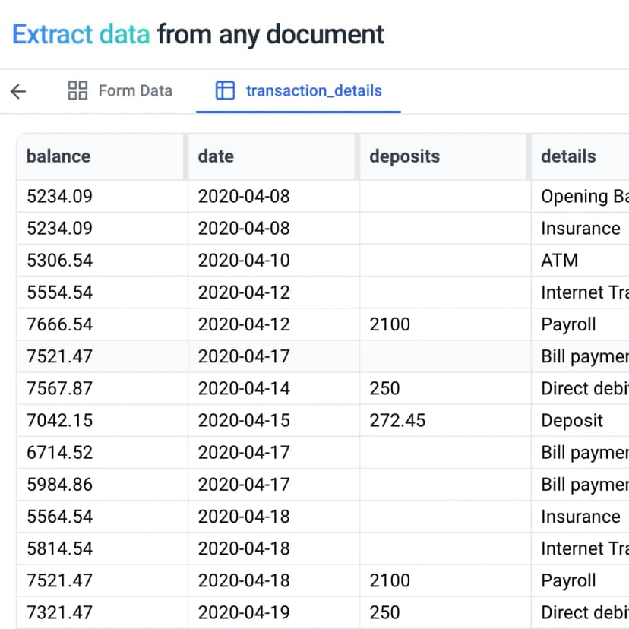This screenshot has height=629, width=629.
Task: Select the details column header
Action: pyautogui.click(x=580, y=156)
